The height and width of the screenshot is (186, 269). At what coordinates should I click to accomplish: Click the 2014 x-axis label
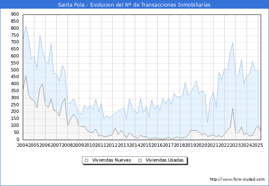(135, 145)
